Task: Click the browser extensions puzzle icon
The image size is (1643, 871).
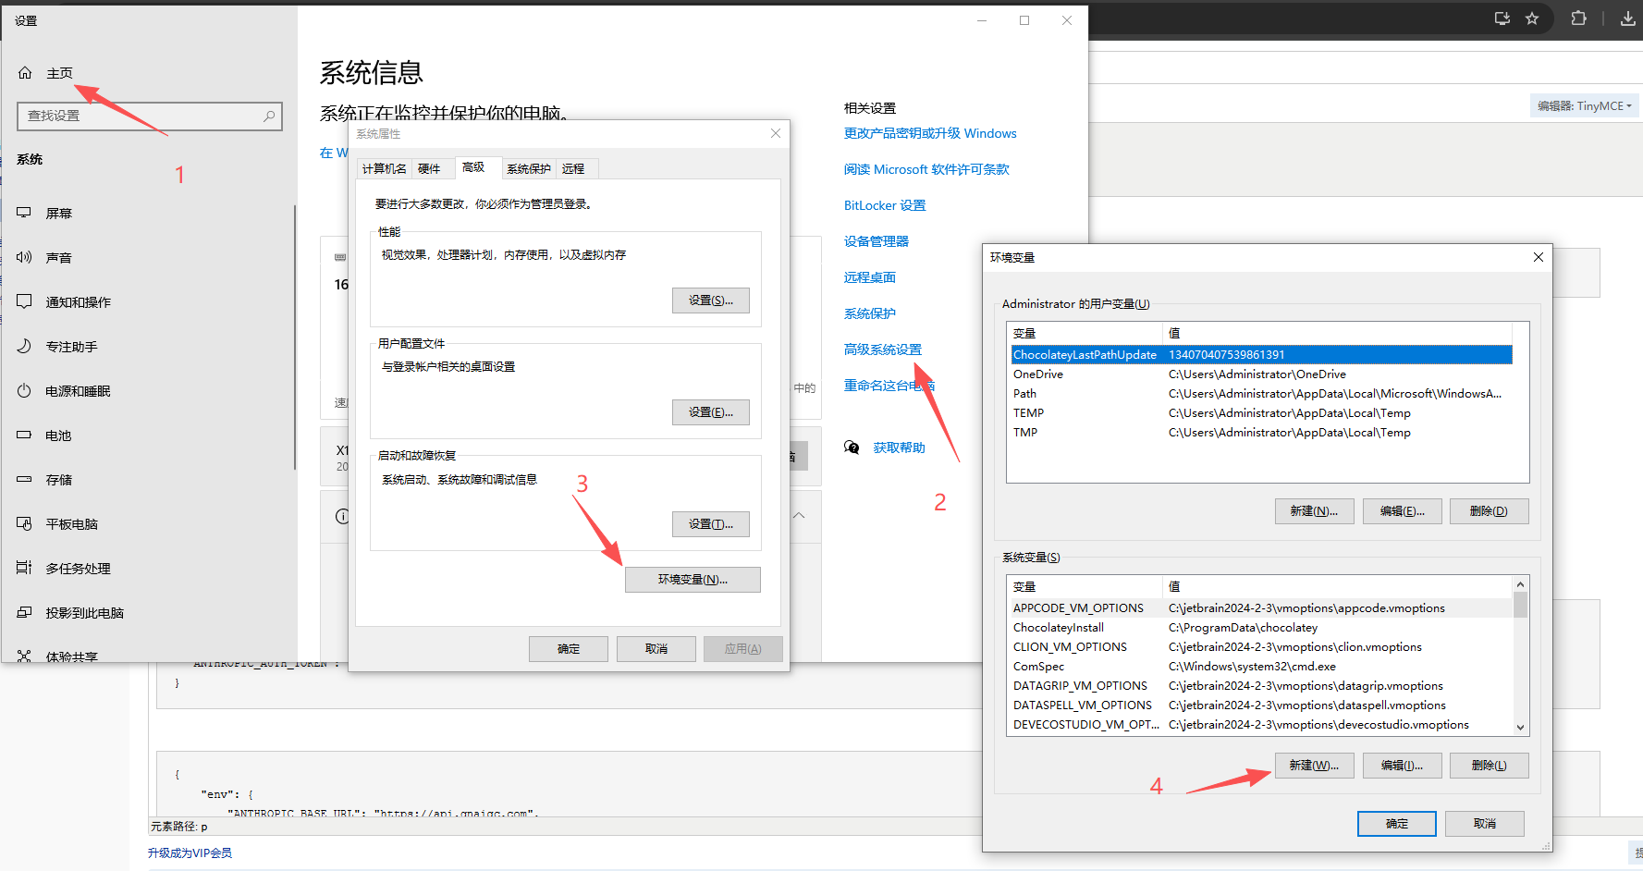Action: coord(1578,18)
